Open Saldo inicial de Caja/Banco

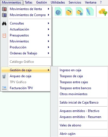[x=79, y=102]
